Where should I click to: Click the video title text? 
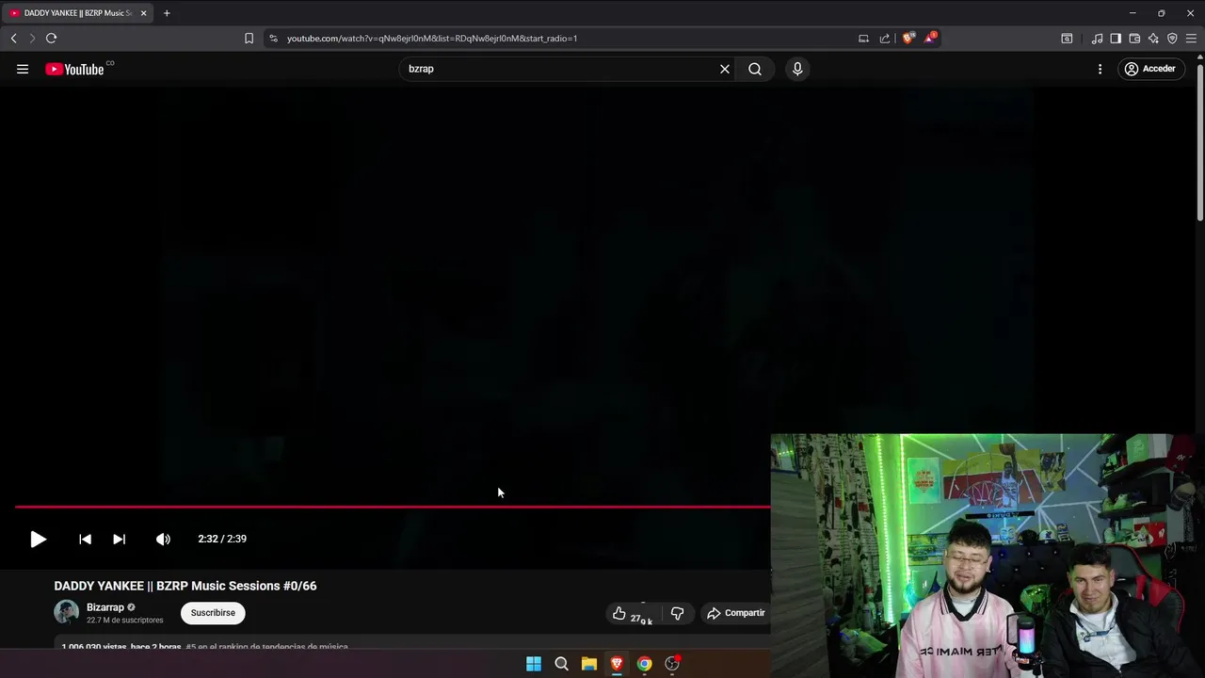pos(185,586)
